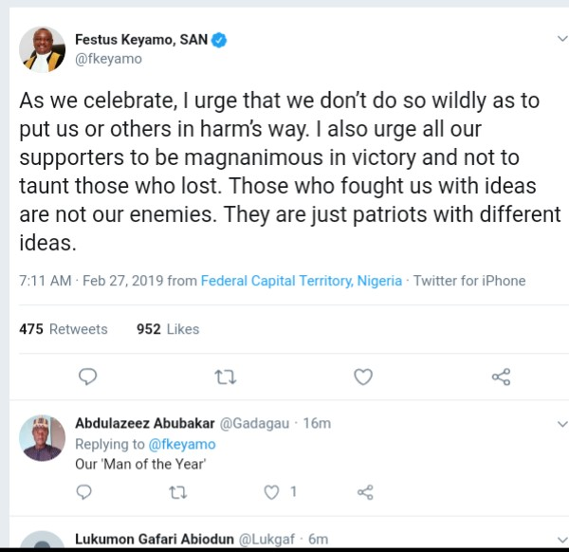Open options chevron on Lukumon Gafari's reply

(x=560, y=538)
